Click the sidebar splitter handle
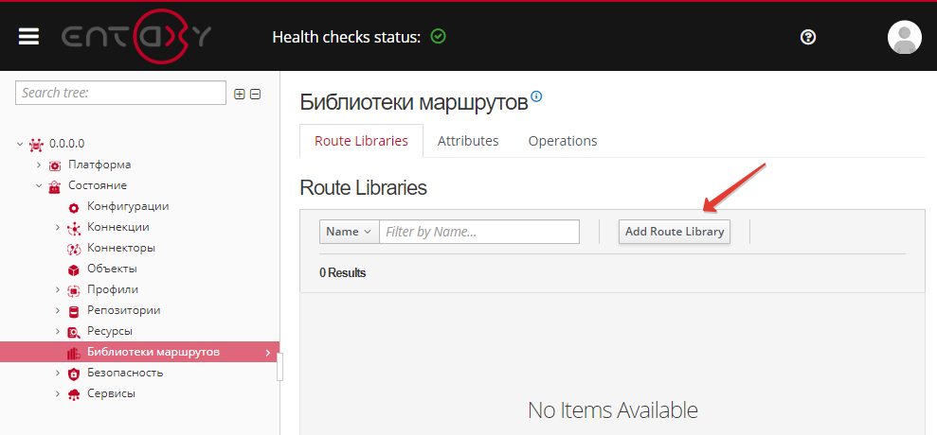This screenshot has height=435, width=937. [x=279, y=366]
